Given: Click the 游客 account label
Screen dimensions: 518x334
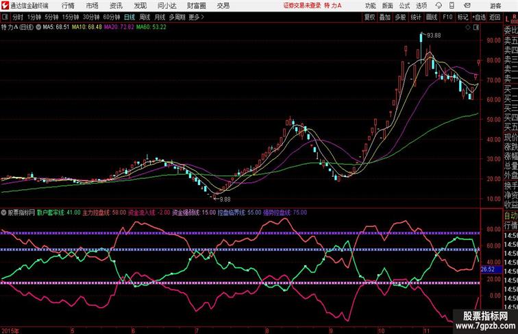Looking at the screenshot, I should click(495, 5).
